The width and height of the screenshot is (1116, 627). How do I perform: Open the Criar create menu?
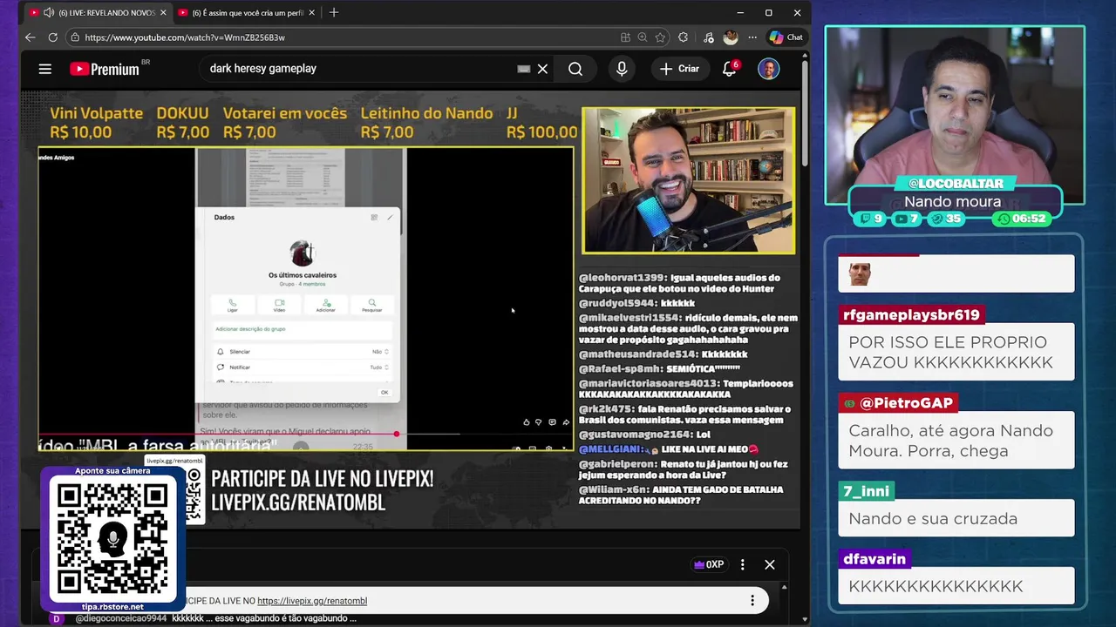pyautogui.click(x=679, y=69)
